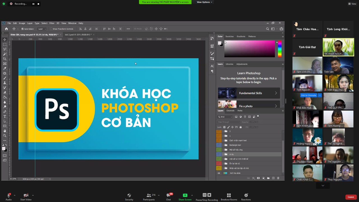Show the 'ví dụ' group layer
The height and width of the screenshot is (202, 359).
coord(219,154)
